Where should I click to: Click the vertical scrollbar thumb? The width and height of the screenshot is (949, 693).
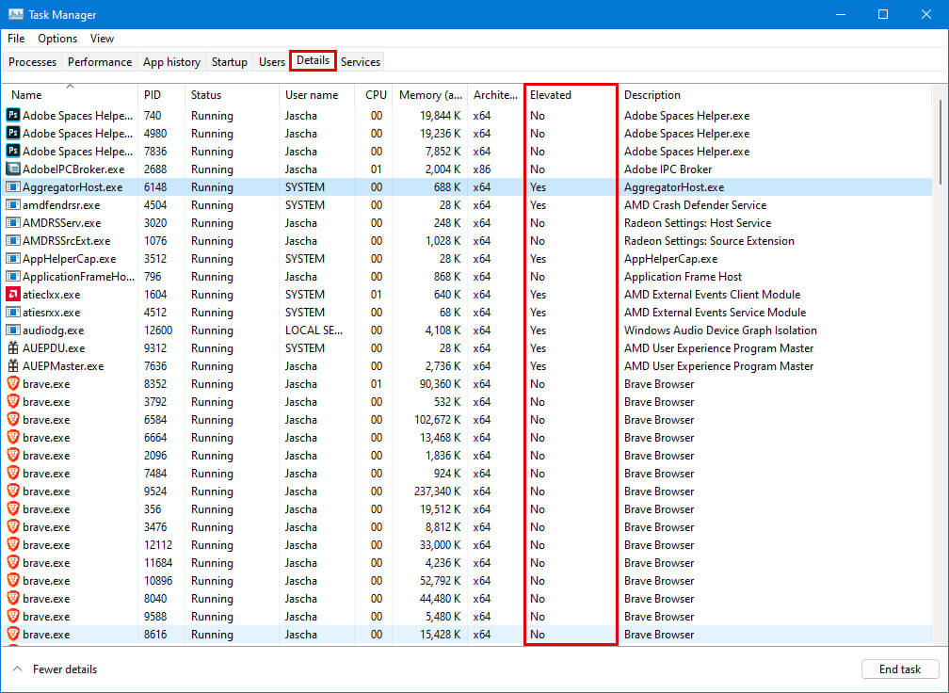940,143
